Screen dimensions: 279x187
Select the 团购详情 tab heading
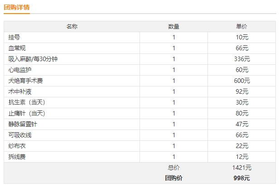[x=17, y=7]
